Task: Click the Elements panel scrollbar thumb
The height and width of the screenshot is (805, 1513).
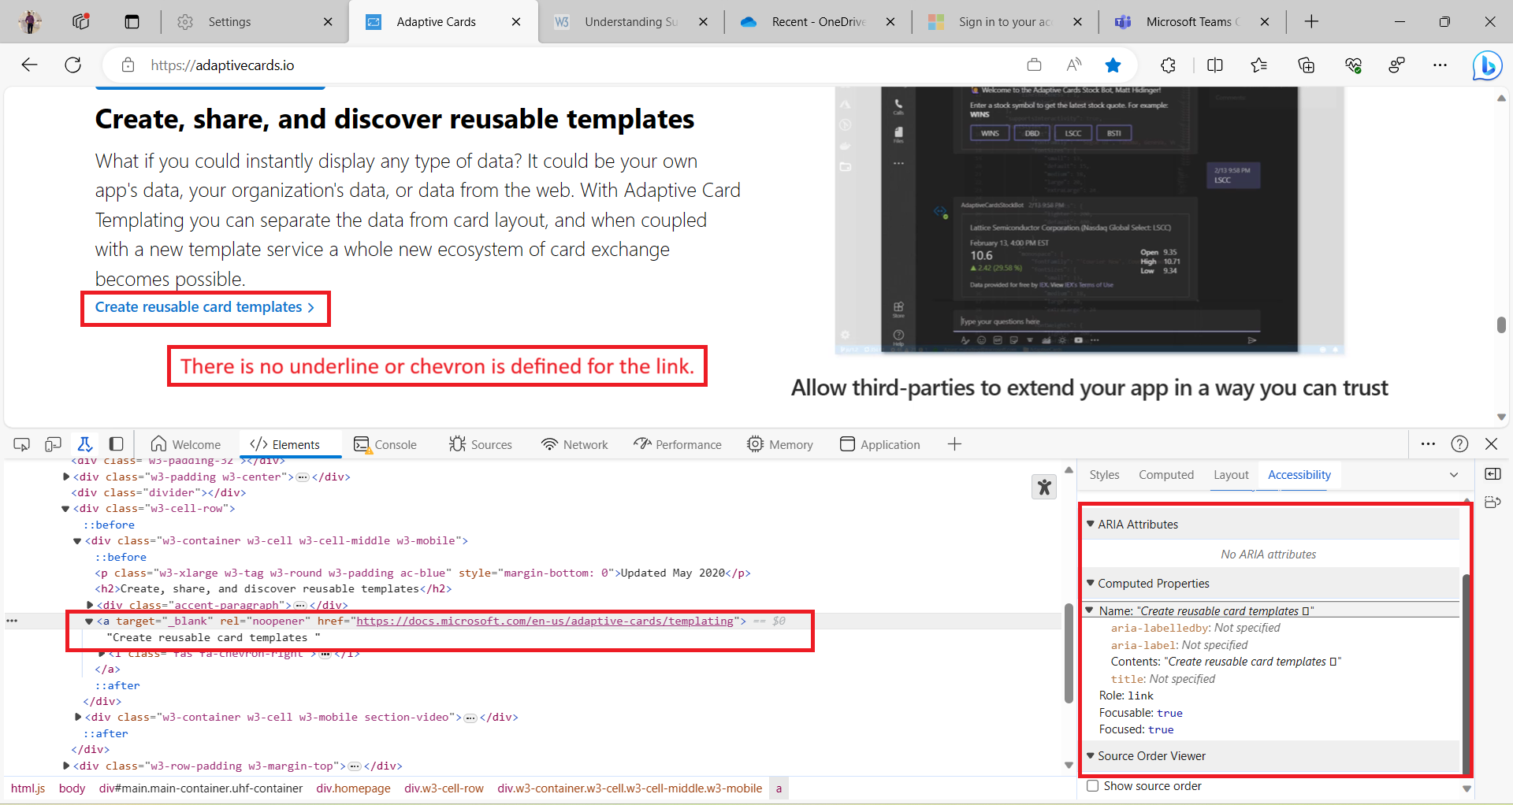Action: tap(1069, 653)
